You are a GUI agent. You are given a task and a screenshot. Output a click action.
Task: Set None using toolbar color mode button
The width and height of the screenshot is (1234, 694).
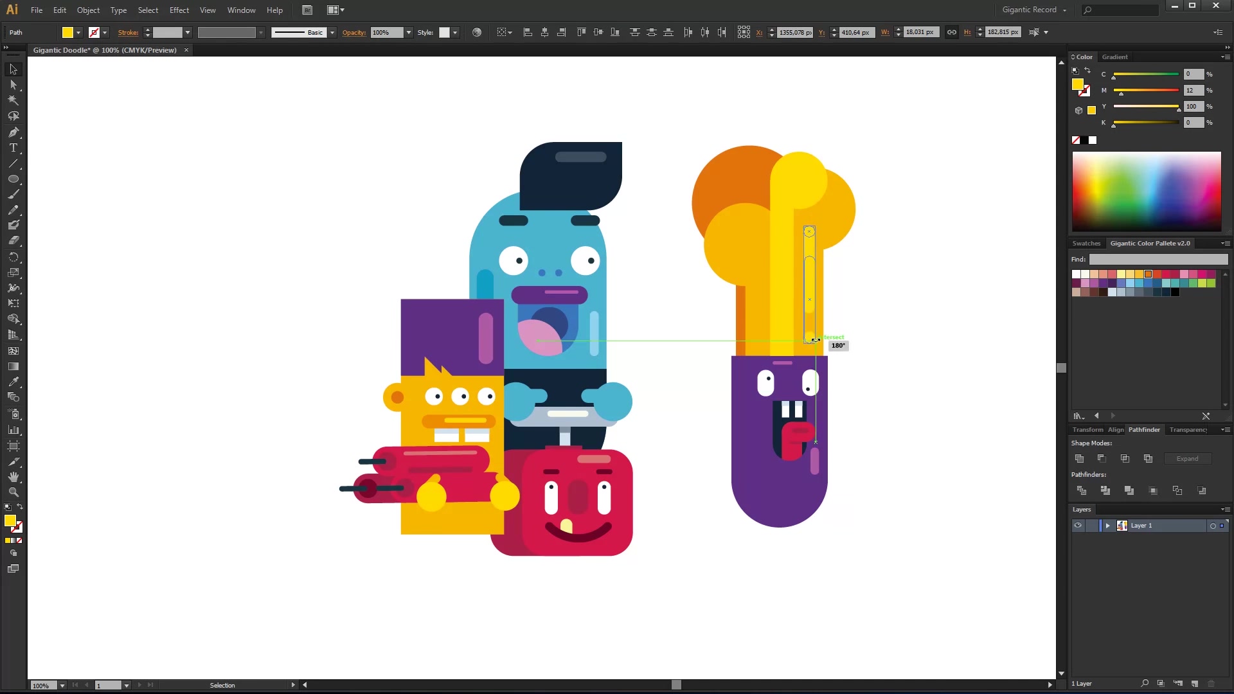(x=19, y=540)
